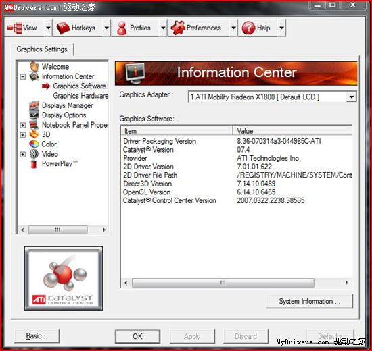Click the value 2007.0322.2238.38535
The height and width of the screenshot is (351, 372).
(271, 201)
